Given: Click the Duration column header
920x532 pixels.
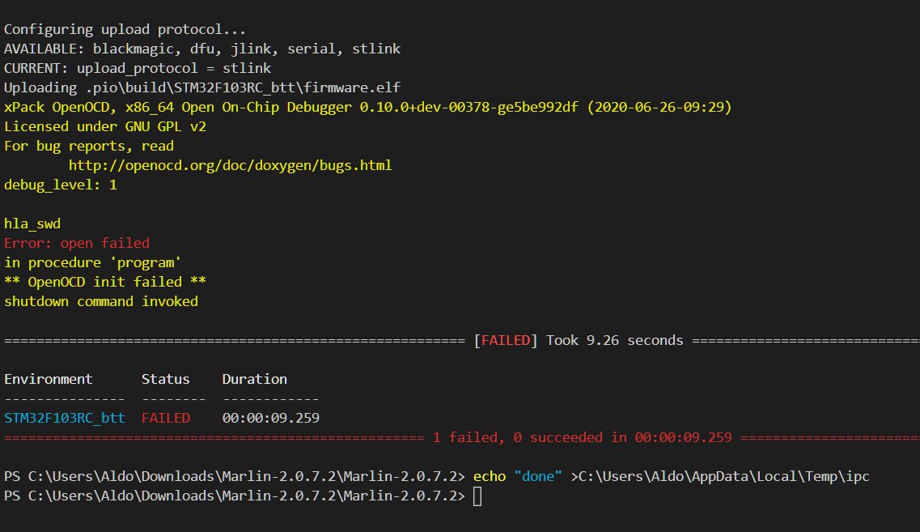Looking at the screenshot, I should click(255, 379).
